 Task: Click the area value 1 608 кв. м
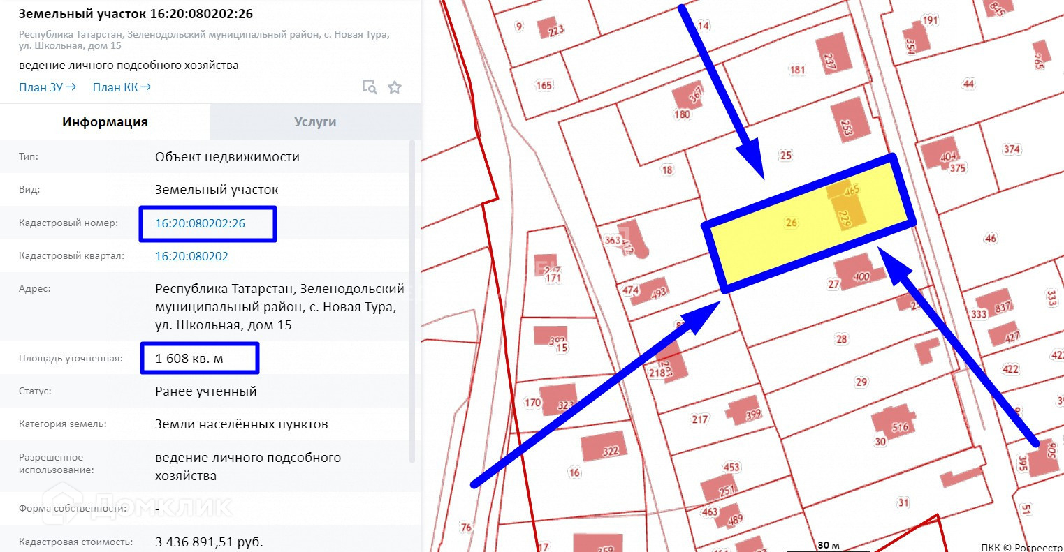(189, 359)
